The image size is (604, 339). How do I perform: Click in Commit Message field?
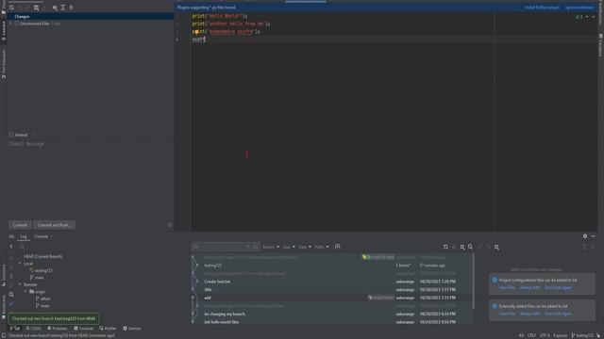91,179
